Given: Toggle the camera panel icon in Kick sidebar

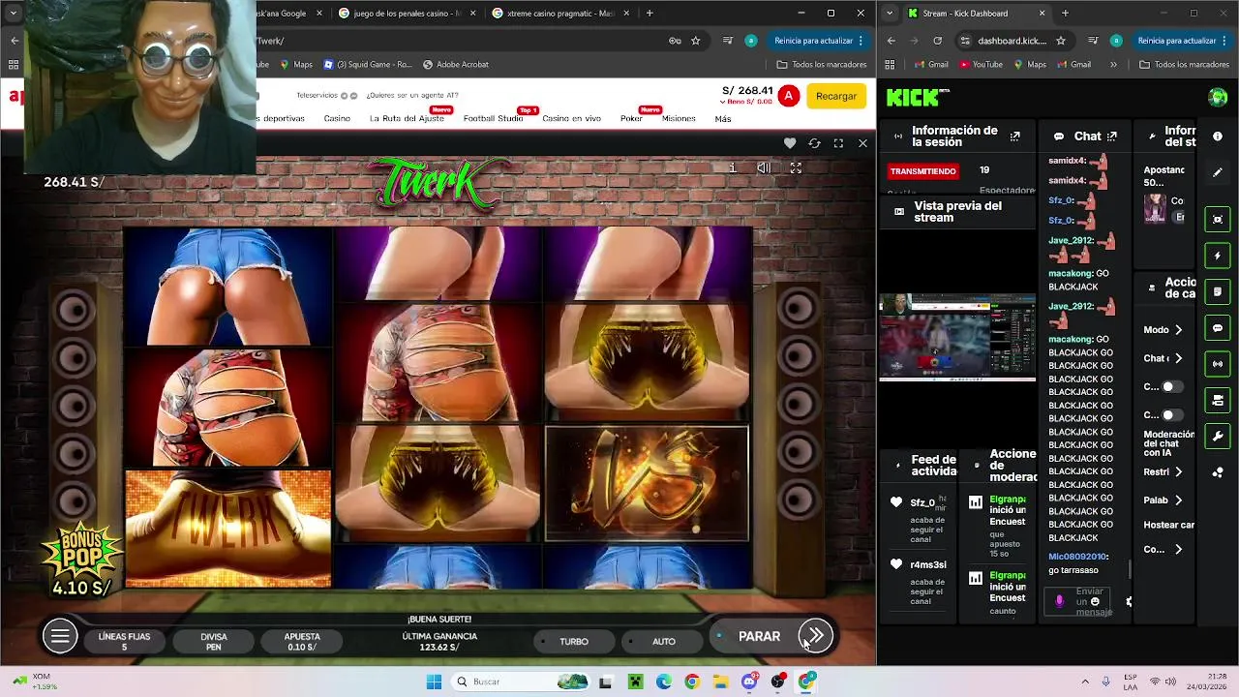Looking at the screenshot, I should [x=1218, y=400].
